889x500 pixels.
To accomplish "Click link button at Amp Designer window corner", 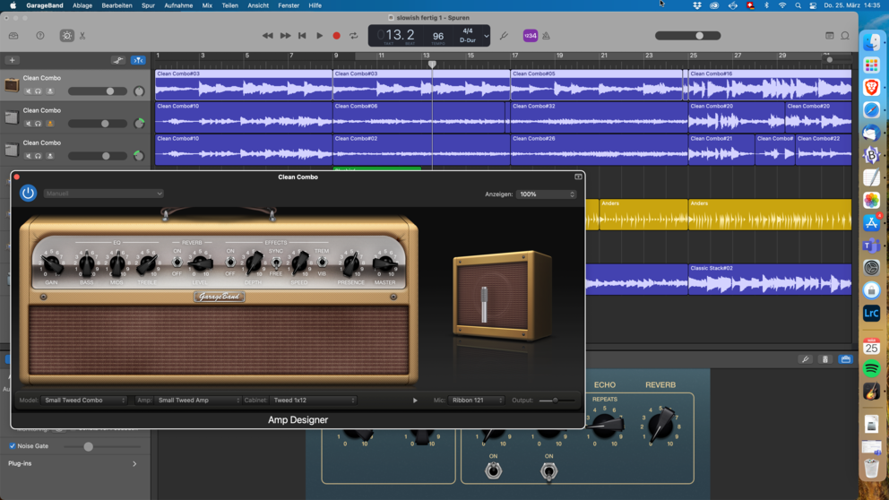I will [578, 177].
